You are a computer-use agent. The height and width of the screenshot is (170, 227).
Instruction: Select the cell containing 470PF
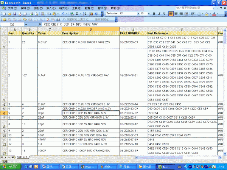point(50,140)
